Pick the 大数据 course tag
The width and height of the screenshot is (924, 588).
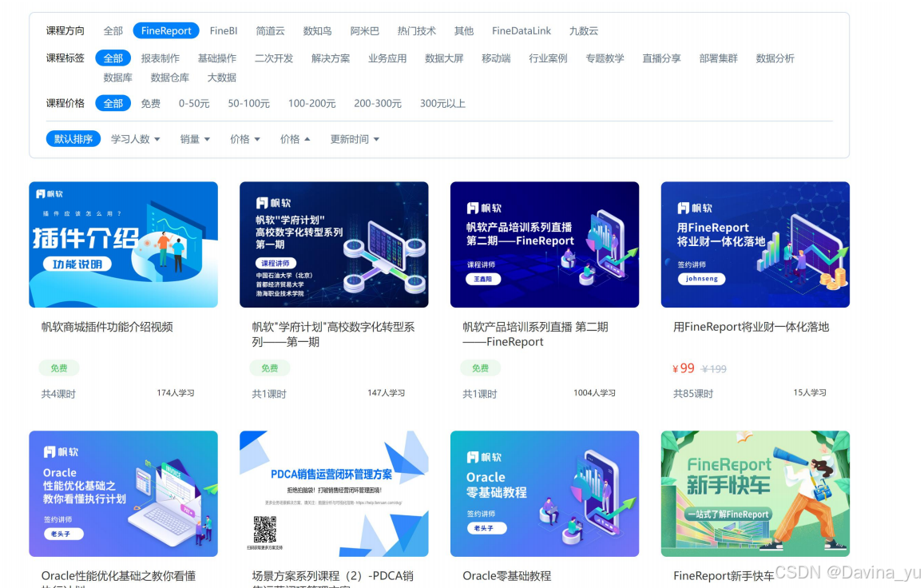221,77
